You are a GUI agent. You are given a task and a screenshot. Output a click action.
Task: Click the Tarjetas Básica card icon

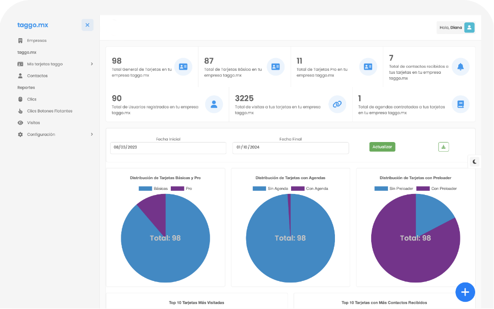pos(276,67)
